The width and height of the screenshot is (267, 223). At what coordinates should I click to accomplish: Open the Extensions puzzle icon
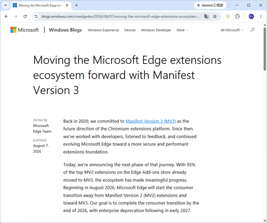click(x=237, y=16)
